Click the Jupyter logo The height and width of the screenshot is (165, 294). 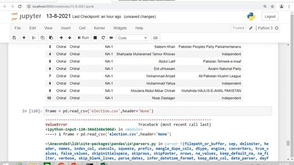(26, 16)
